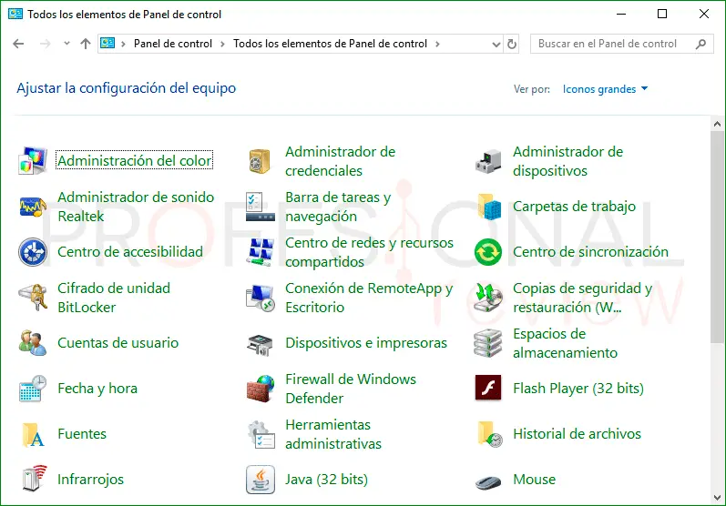Open the recent locations dropdown arrow
Viewport: 726px width, 506px height.
(x=66, y=44)
